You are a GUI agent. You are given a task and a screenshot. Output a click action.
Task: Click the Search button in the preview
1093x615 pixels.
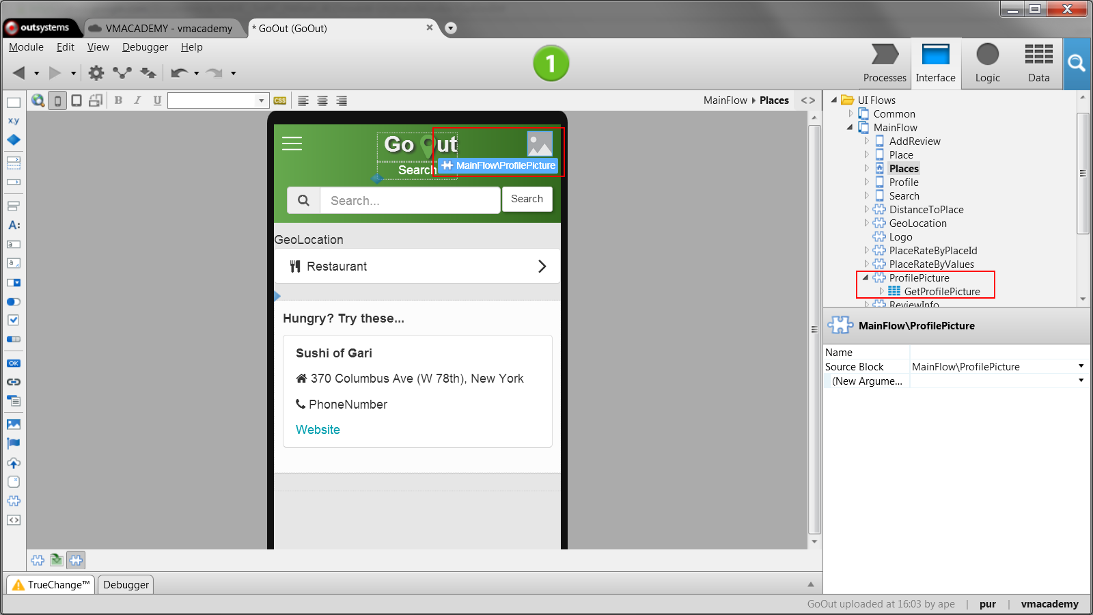tap(527, 199)
